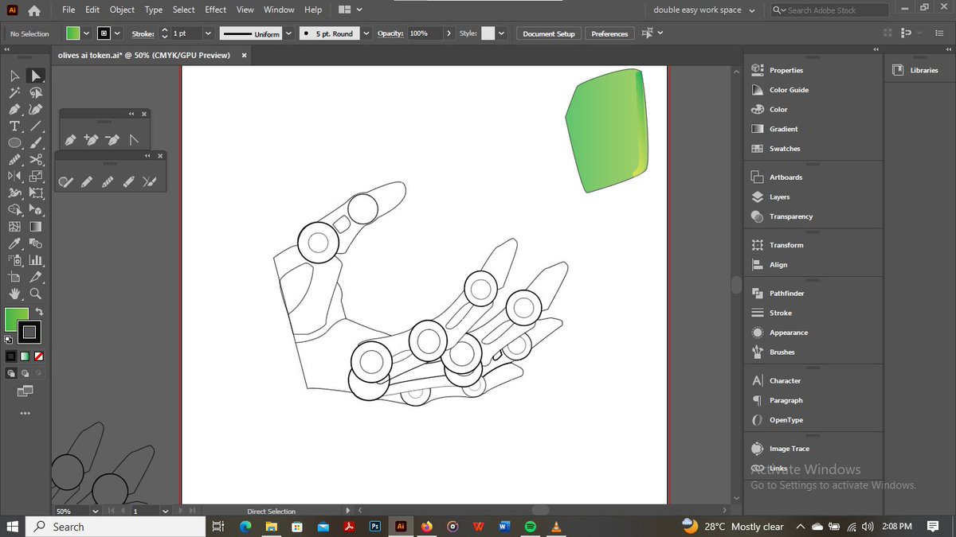Pick the Add Anchor Point tool in the floating pen panel

[x=90, y=140]
